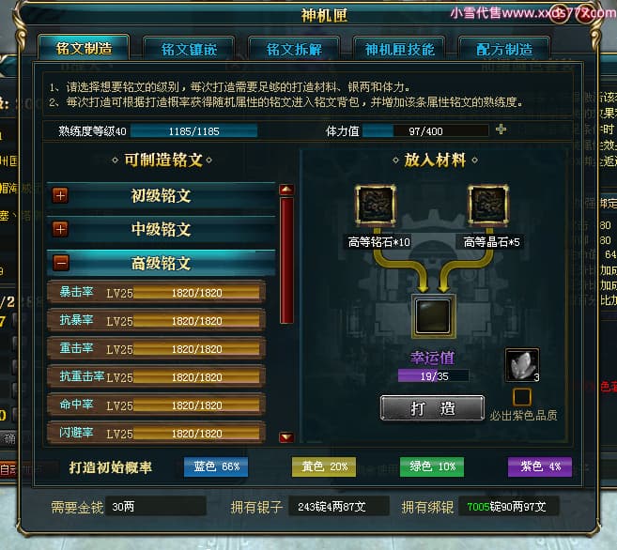Switch to the 铭文镶嵌 tab

coord(189,49)
